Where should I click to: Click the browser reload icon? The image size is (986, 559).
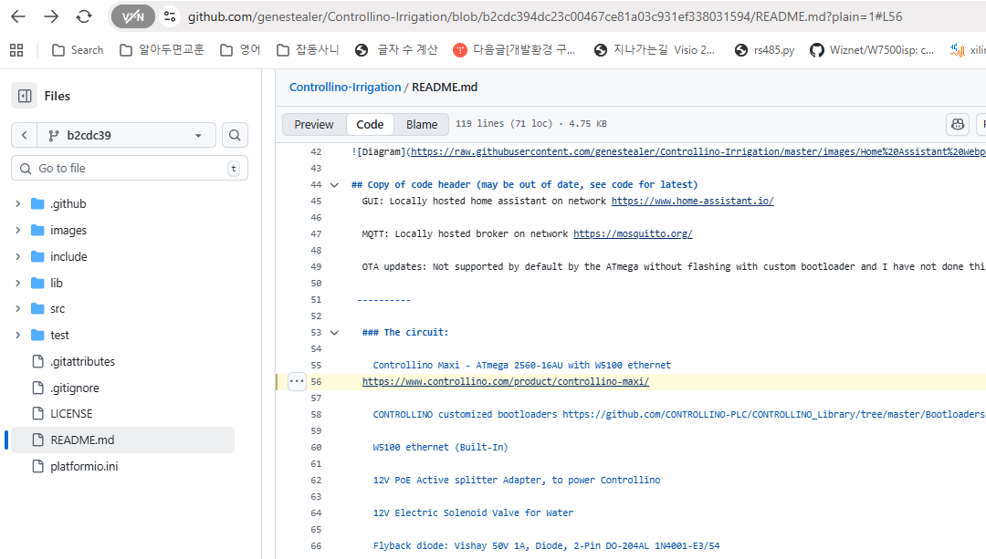[84, 16]
